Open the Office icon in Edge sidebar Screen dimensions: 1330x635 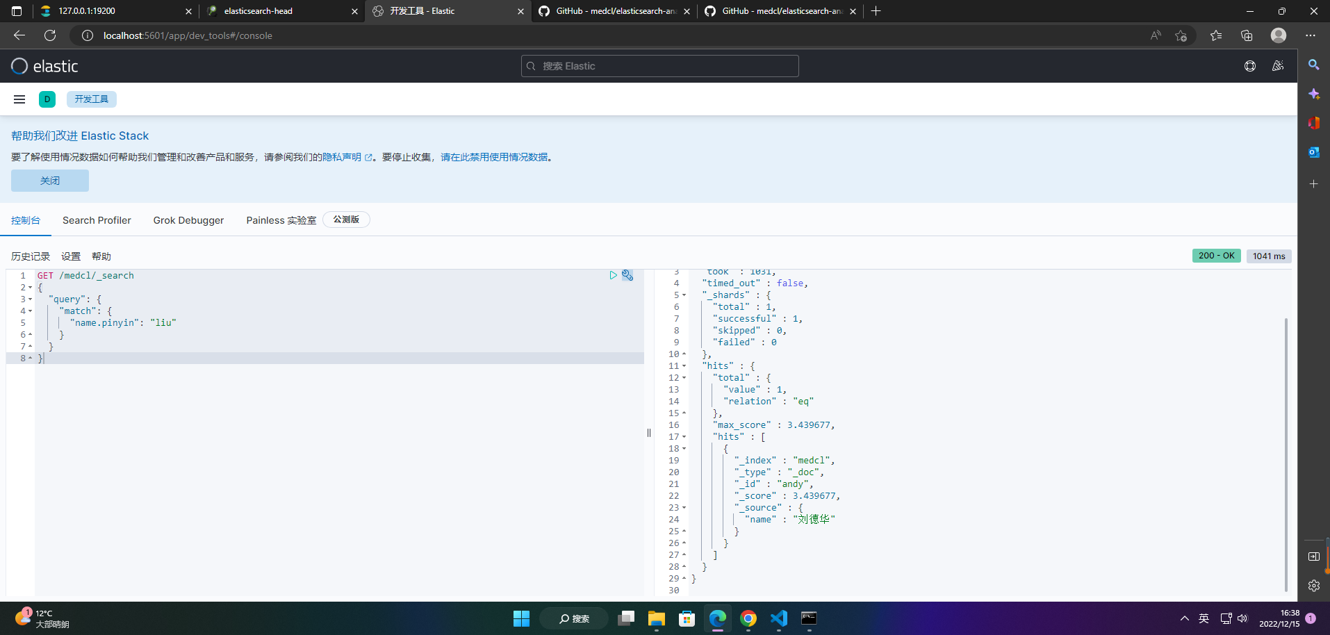1313,123
